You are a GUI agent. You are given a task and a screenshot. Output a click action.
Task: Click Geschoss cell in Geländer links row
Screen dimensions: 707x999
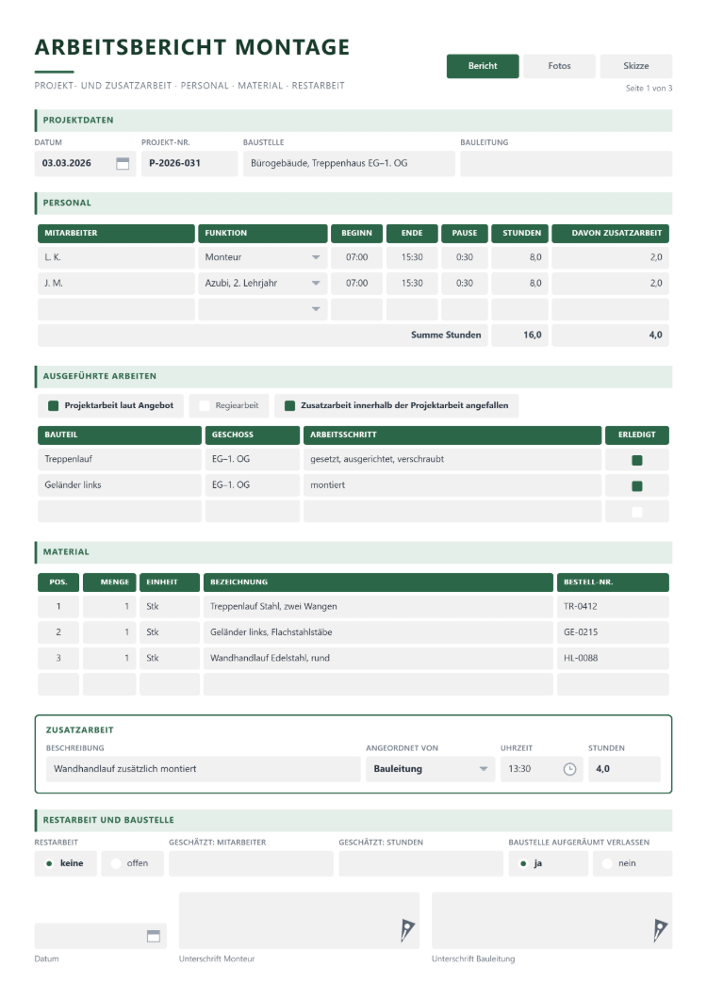click(x=252, y=485)
